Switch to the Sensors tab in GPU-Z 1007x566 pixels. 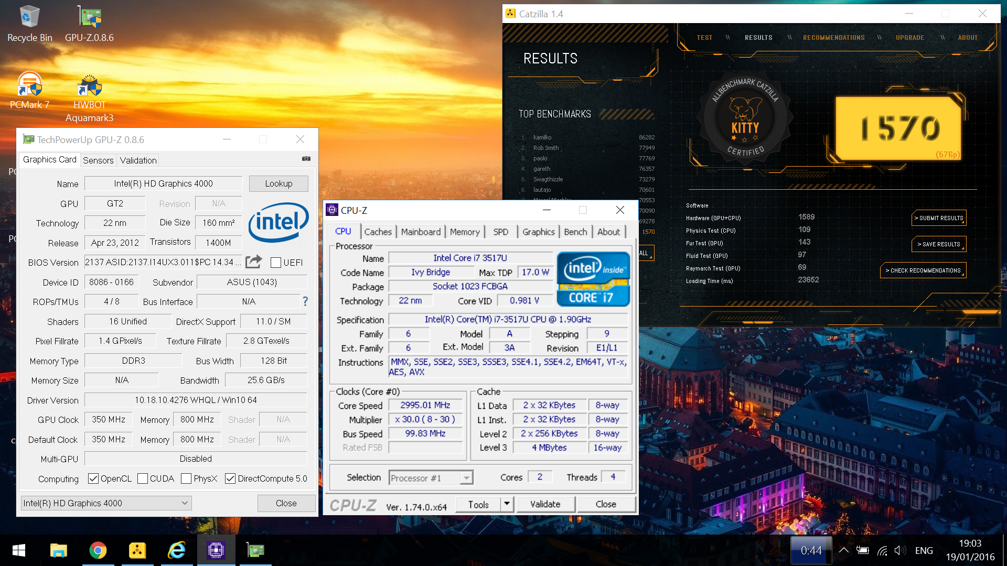pos(98,160)
